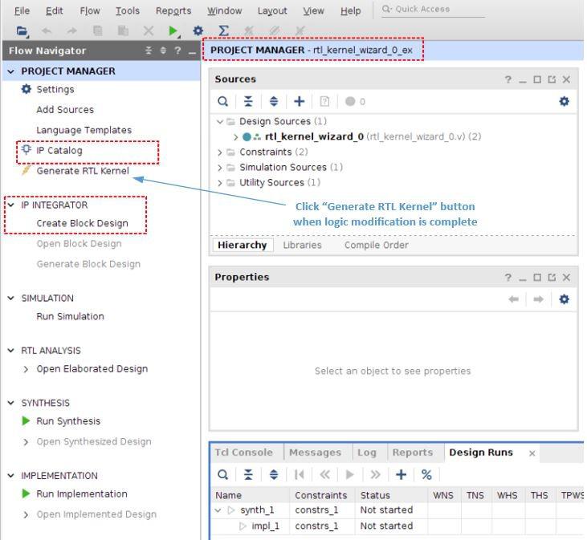This screenshot has height=540, width=587.
Task: Expand Utility Sources folder
Action: pyautogui.click(x=220, y=183)
